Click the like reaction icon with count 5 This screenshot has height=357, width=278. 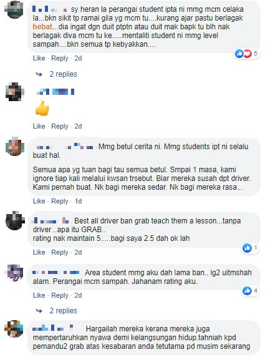coord(239,54)
